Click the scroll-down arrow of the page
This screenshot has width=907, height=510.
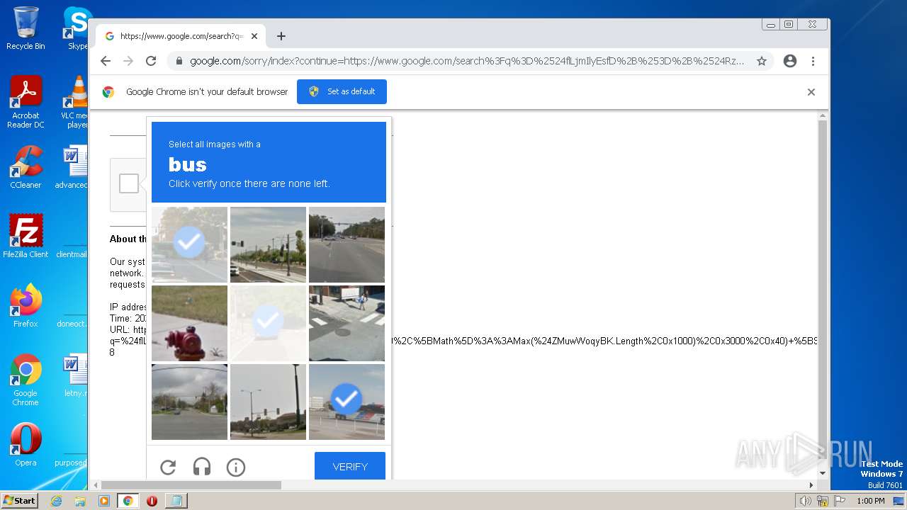pos(822,472)
